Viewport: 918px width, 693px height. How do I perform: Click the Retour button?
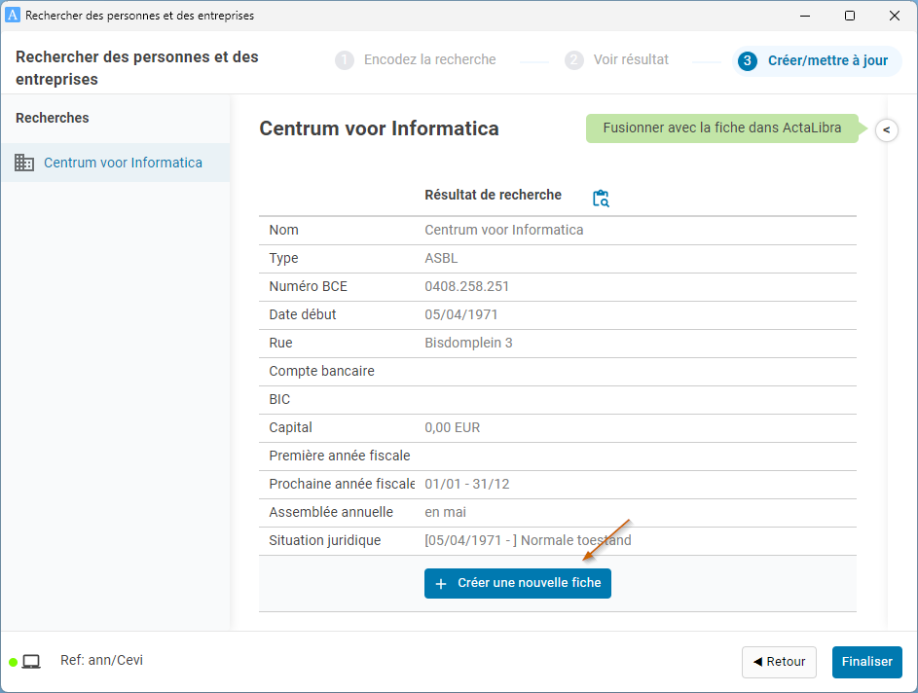click(779, 662)
